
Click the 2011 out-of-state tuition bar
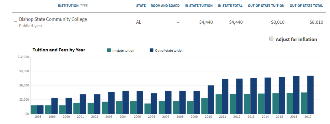pyautogui.click(x=225, y=96)
